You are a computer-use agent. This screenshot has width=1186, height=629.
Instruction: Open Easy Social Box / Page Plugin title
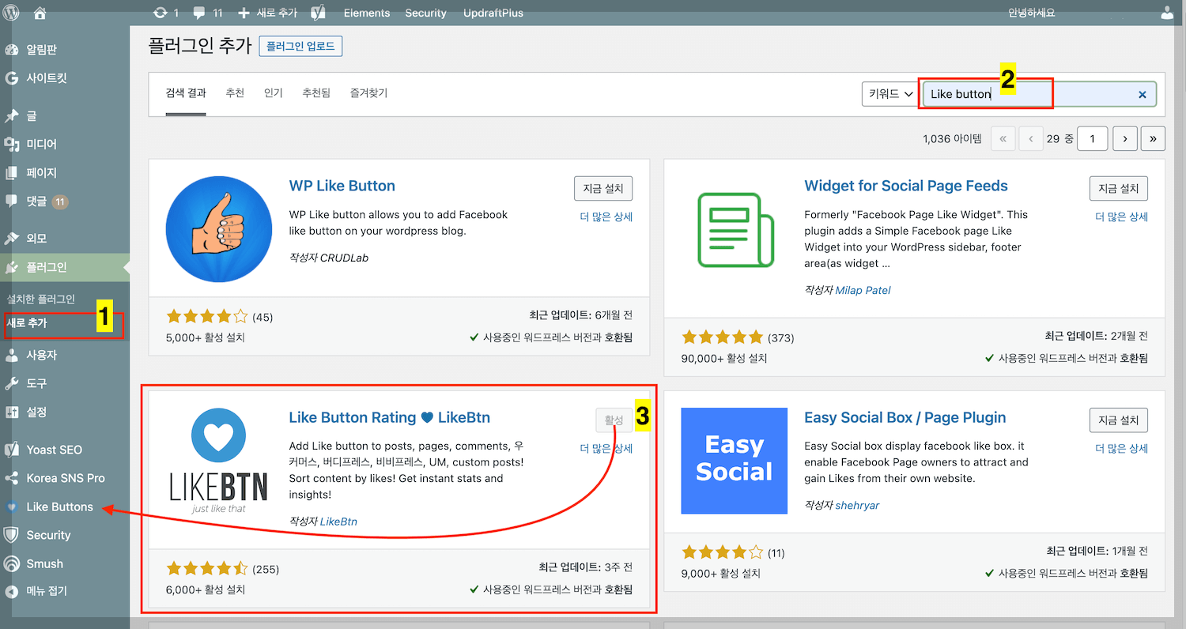coord(905,417)
